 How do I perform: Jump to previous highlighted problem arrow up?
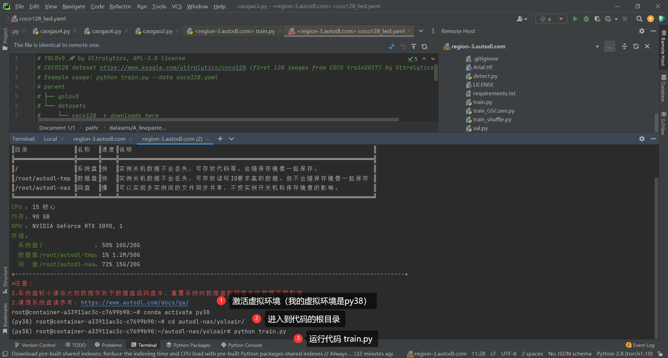pos(424,59)
